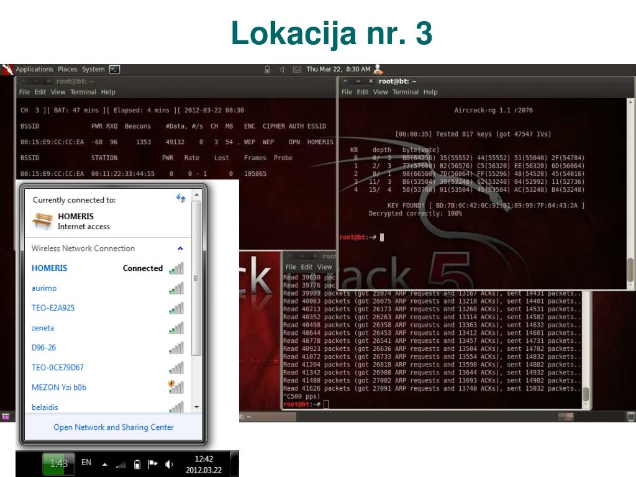Open Edit menu in airodump terminal window

[x=40, y=92]
